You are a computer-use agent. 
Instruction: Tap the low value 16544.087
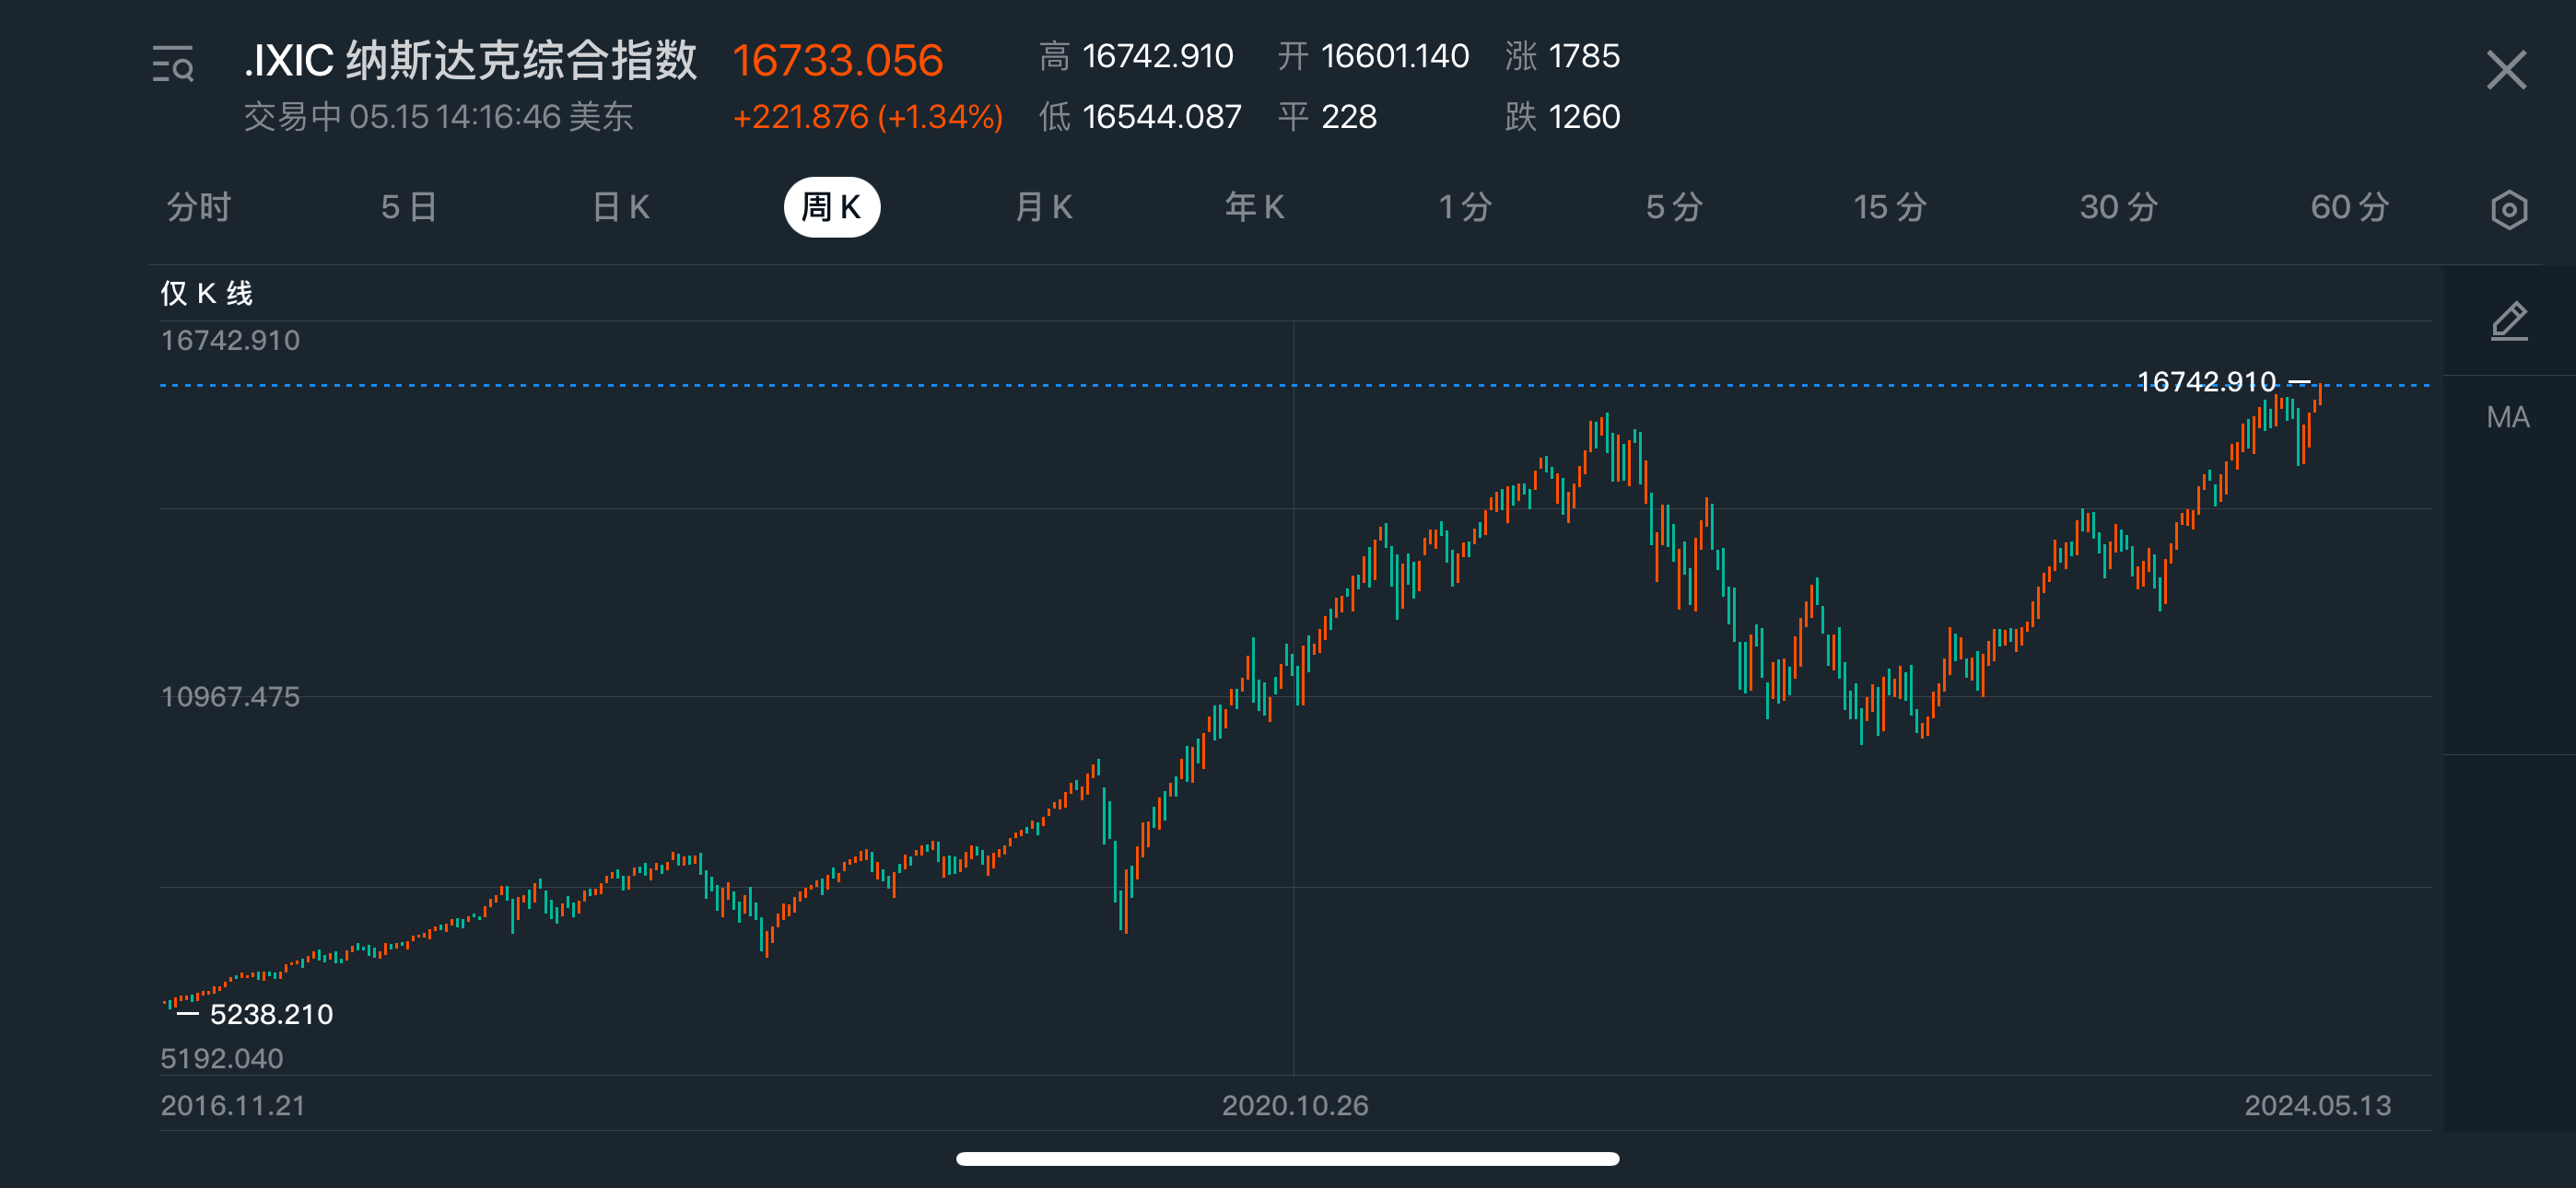click(1162, 117)
